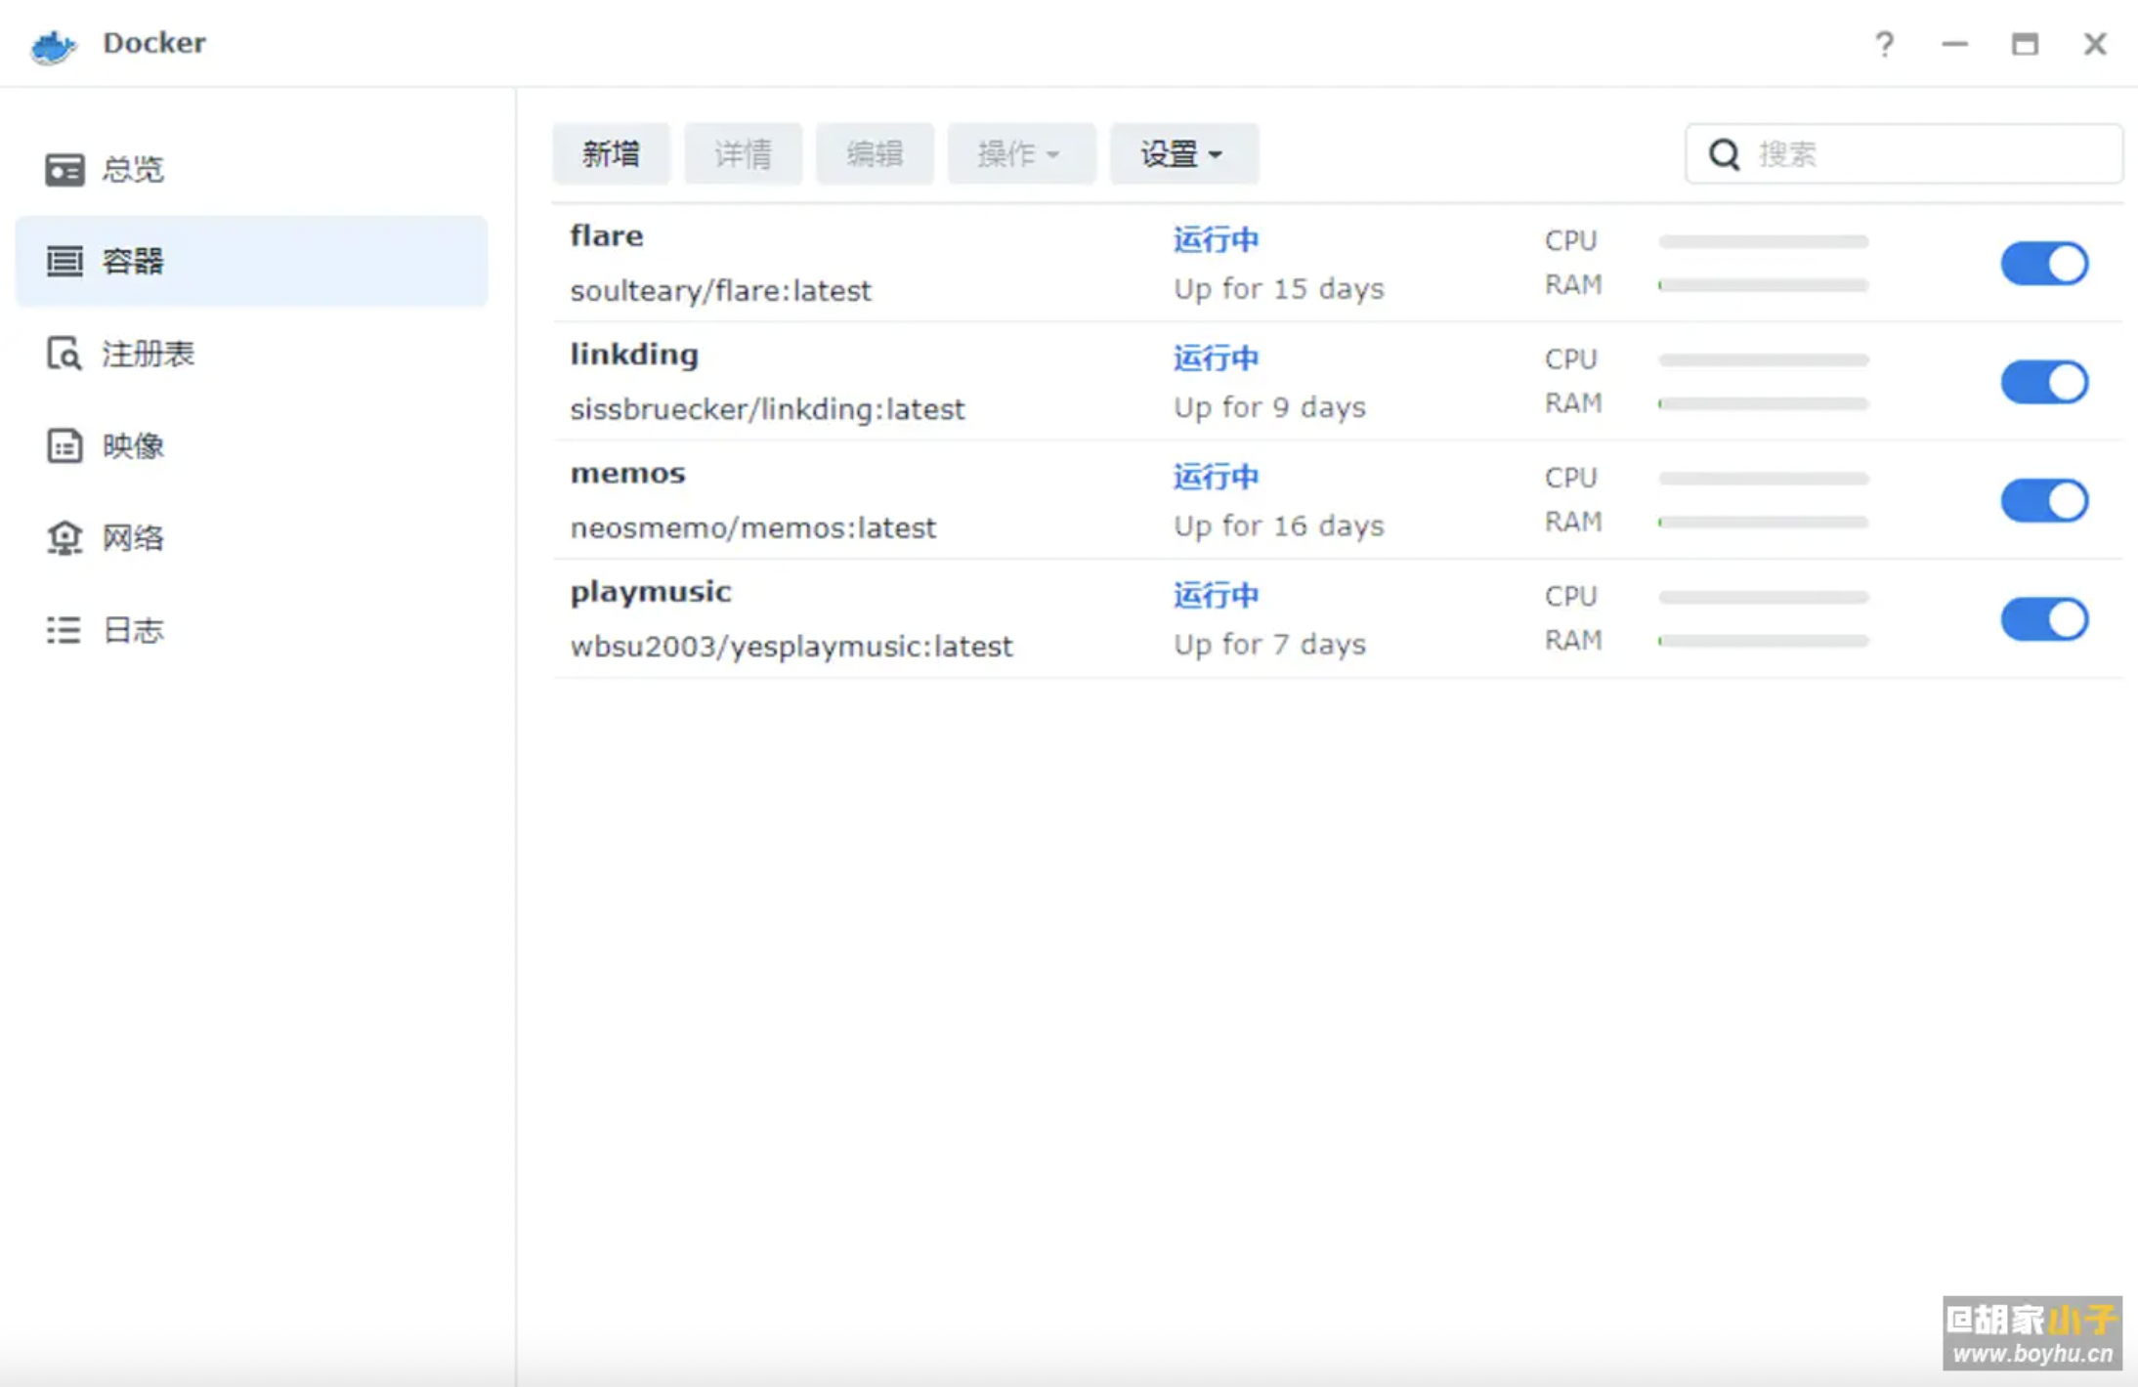Click 'Up for 15 days' text
This screenshot has width=2138, height=1387.
1278,289
